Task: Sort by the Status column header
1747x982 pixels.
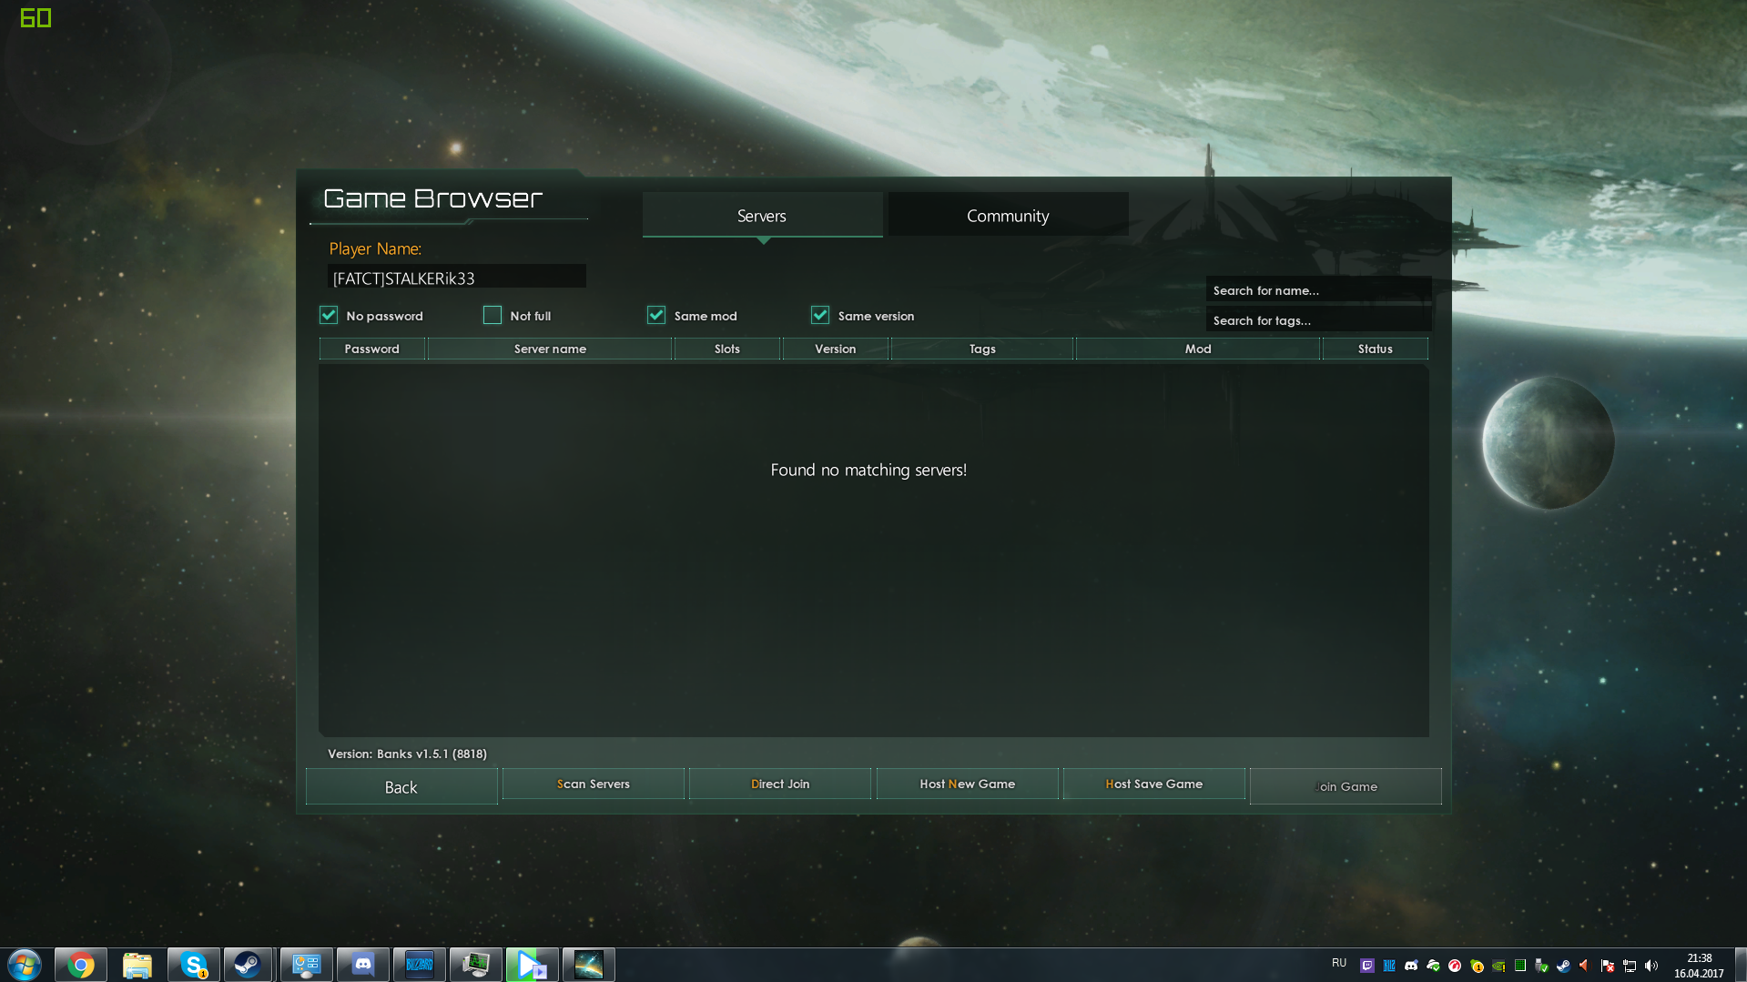Action: point(1376,349)
